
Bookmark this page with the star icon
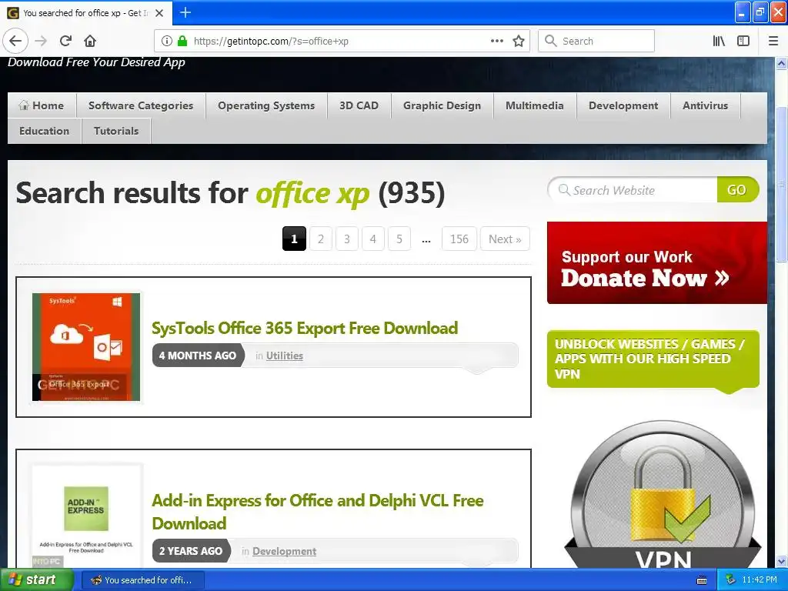[x=519, y=42]
